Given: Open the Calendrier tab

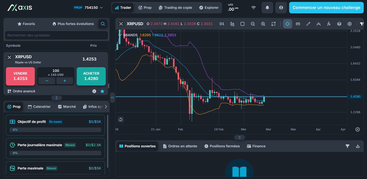Looking at the screenshot, I should click(39, 107).
